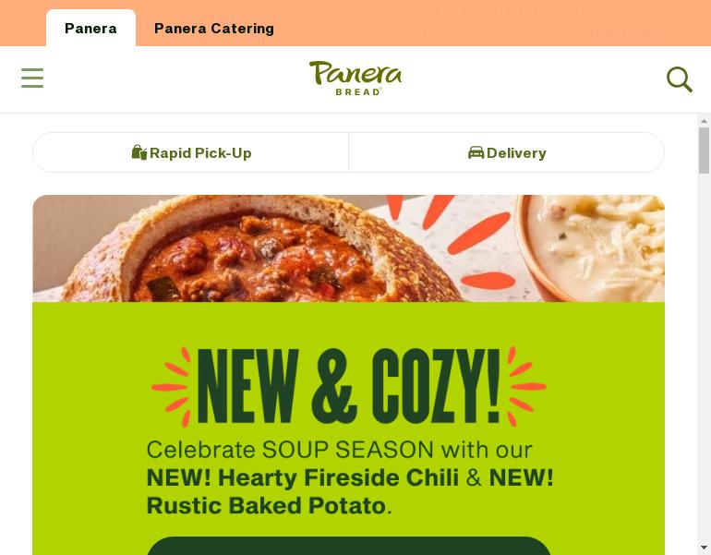Click the car icon for Delivery
Image resolution: width=711 pixels, height=555 pixels.
click(x=476, y=152)
